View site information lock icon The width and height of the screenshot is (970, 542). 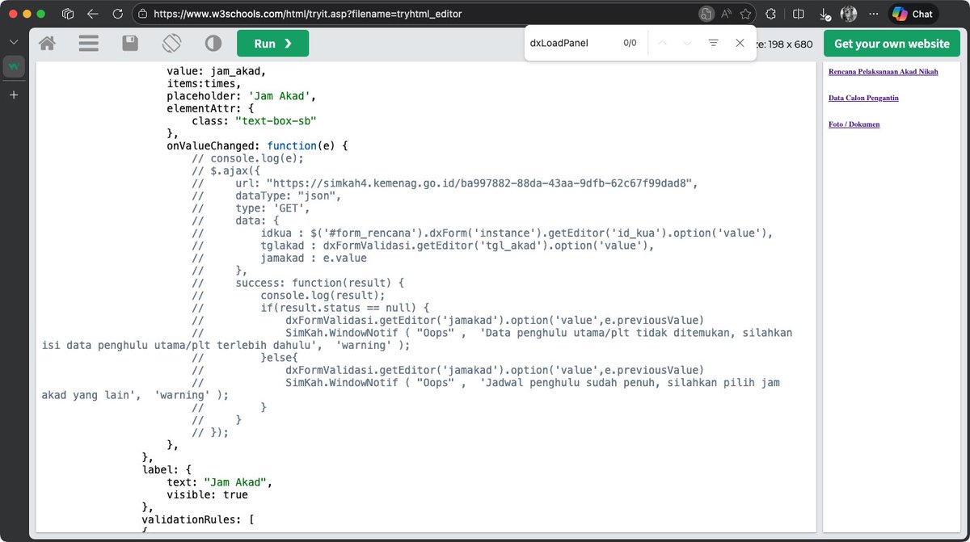(142, 14)
